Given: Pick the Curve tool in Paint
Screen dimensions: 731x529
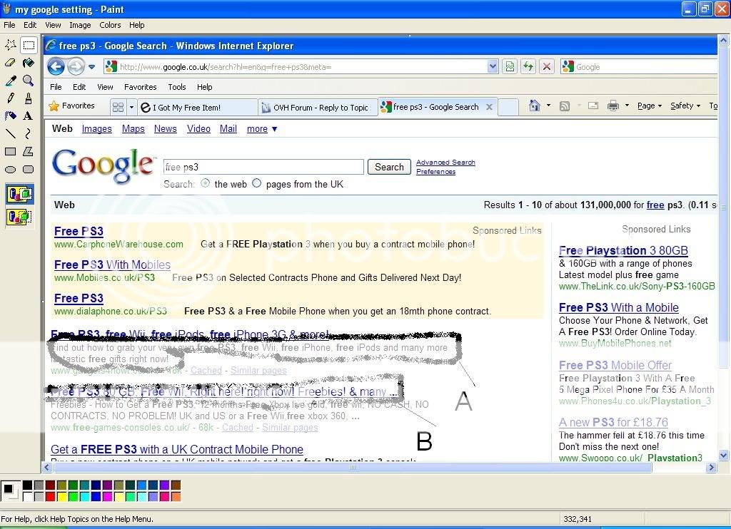Looking at the screenshot, I should coord(29,134).
